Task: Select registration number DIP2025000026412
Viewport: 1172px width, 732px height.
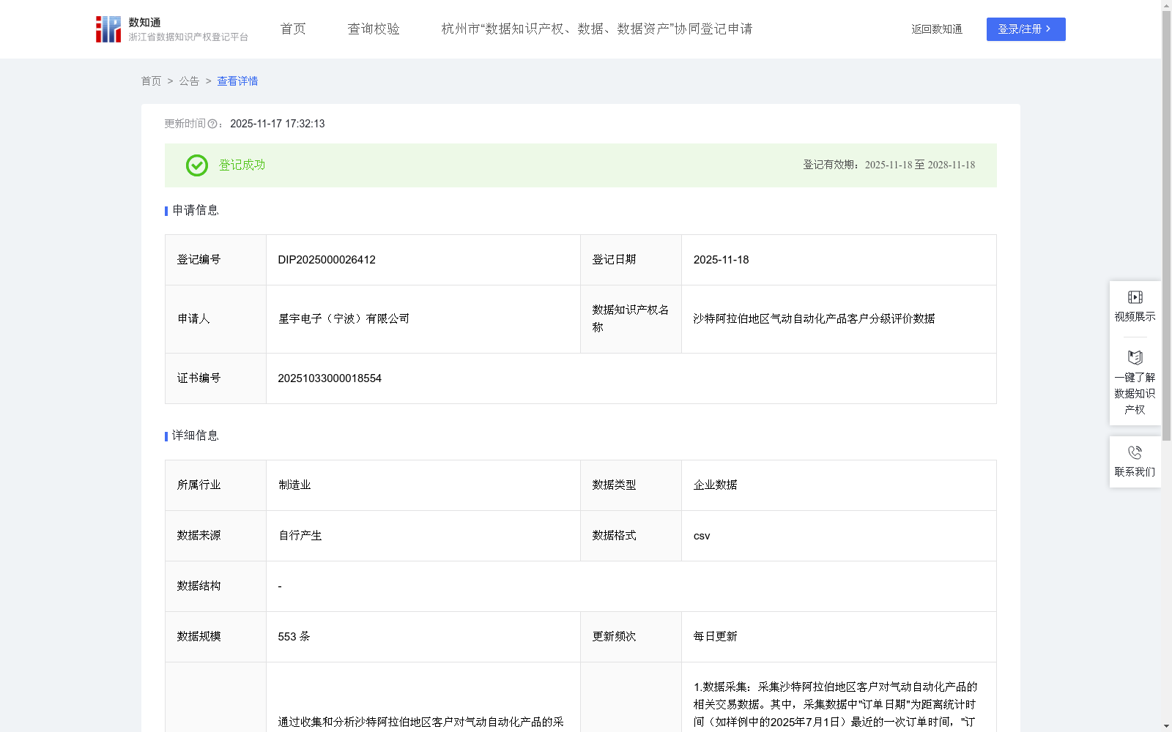Action: pyautogui.click(x=327, y=260)
